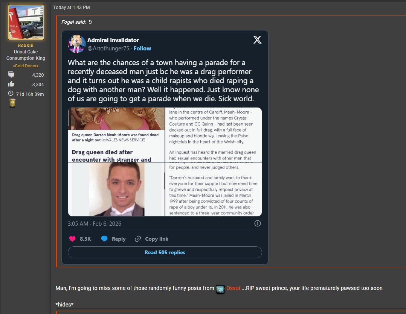The image size is (406, 314).
Task: Open RobXIII's Tesla avatar image
Action: 26,22
